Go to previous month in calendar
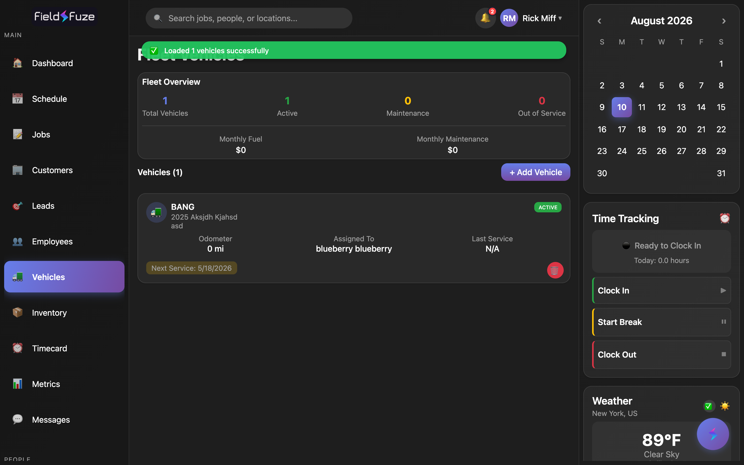Image resolution: width=744 pixels, height=465 pixels. [x=599, y=21]
